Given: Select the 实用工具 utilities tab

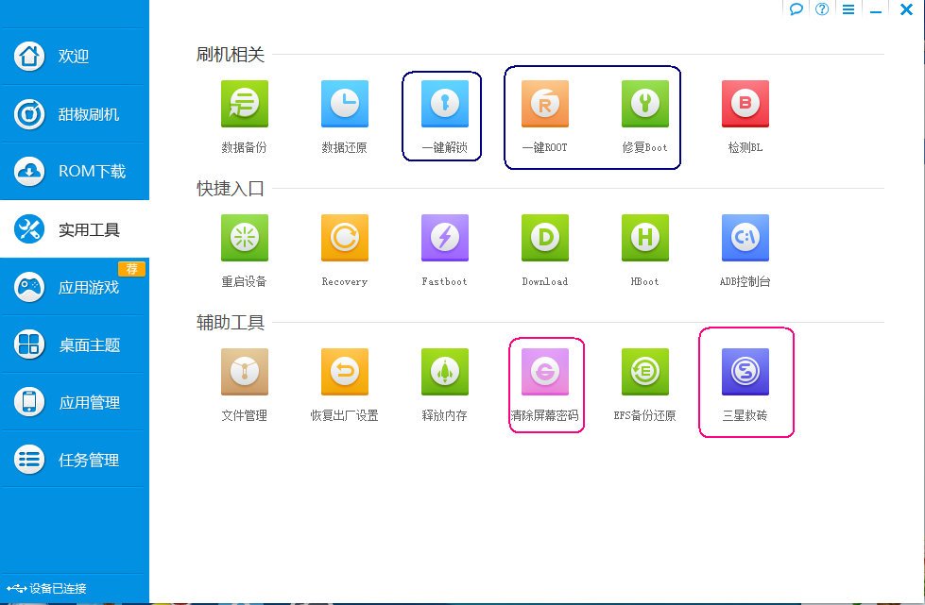Looking at the screenshot, I should (75, 229).
